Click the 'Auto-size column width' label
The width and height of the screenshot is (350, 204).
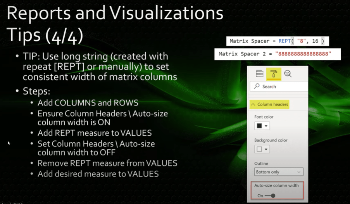tap(276, 185)
